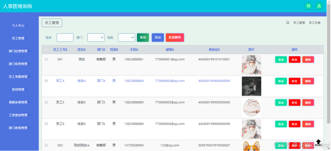Click 删除 for 员工5

tap(308, 103)
